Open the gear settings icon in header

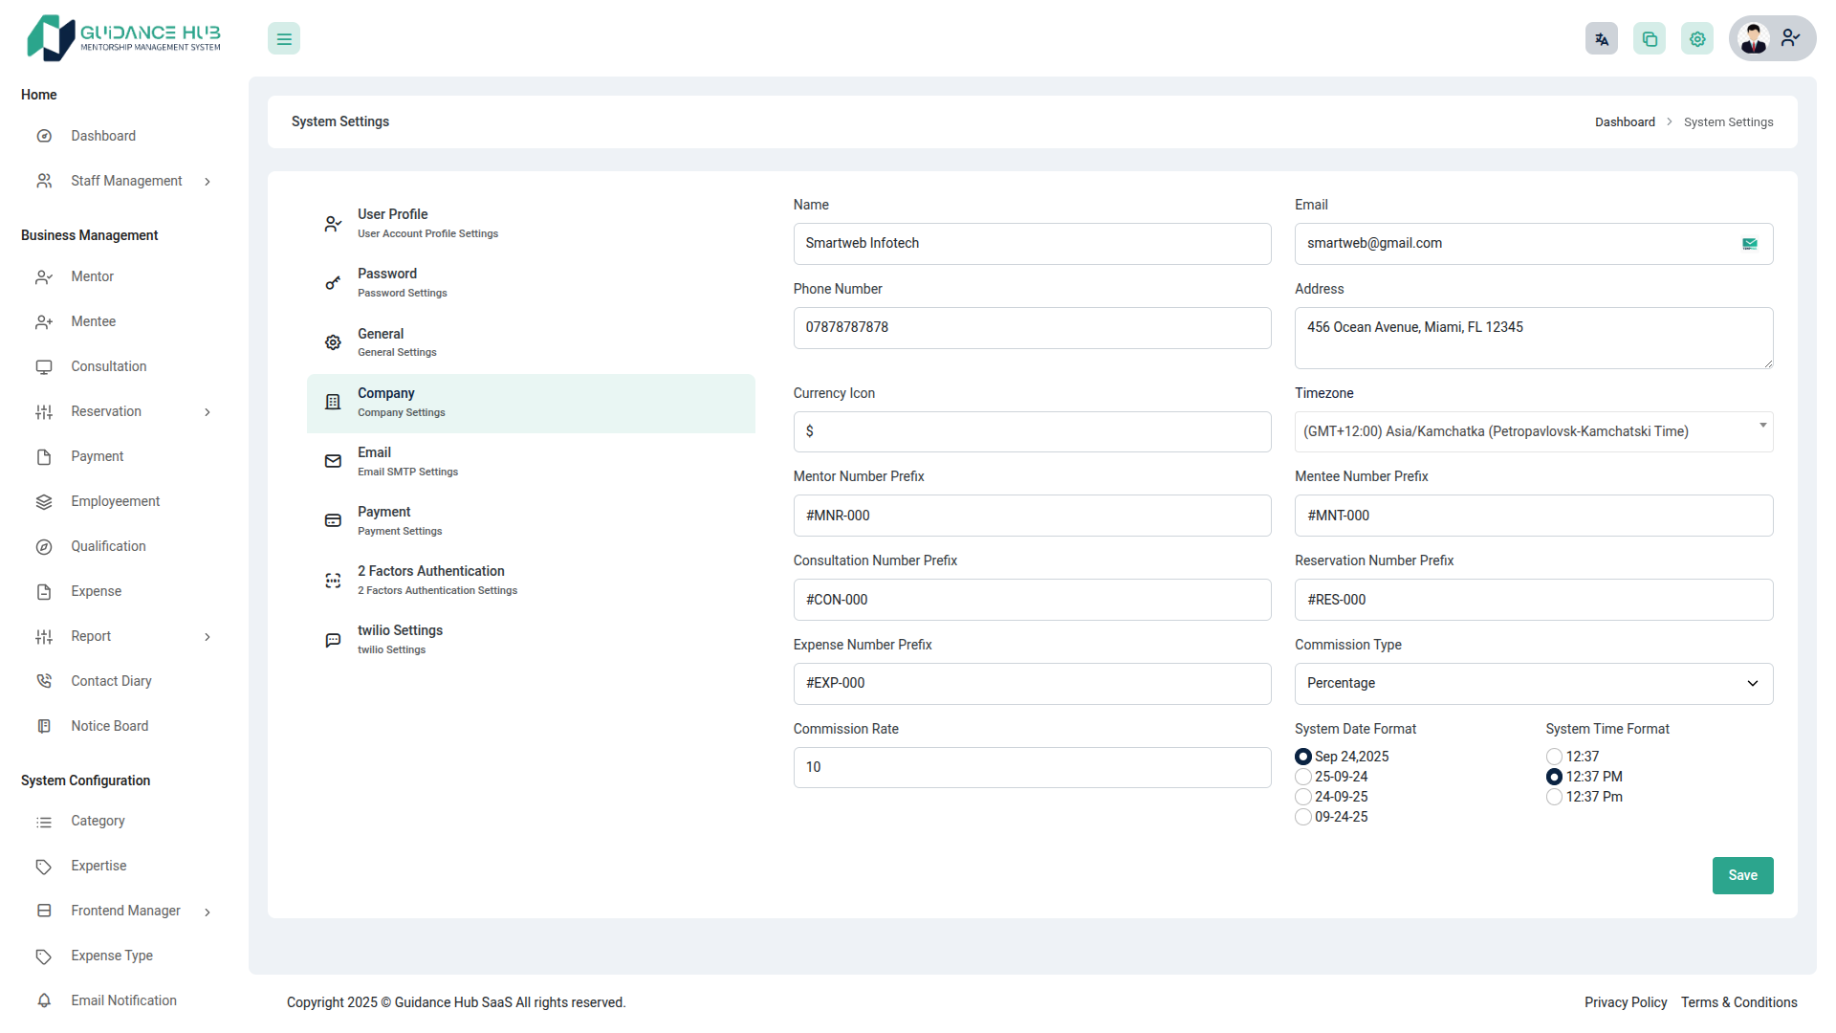click(x=1697, y=39)
